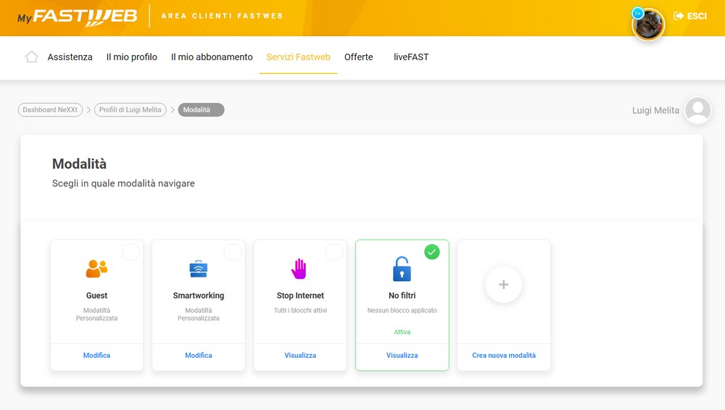Click the Guest card title
725x410 pixels.
[x=96, y=296]
